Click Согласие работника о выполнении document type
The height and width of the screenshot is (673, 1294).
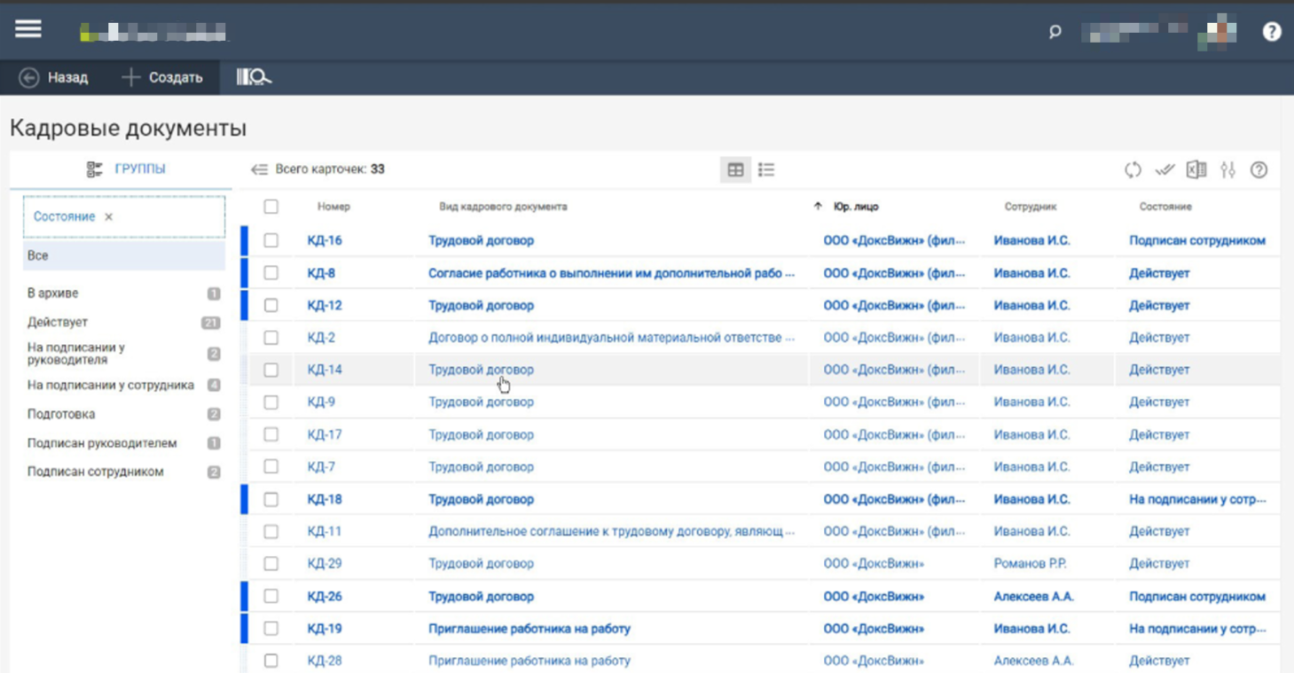pyautogui.click(x=611, y=273)
